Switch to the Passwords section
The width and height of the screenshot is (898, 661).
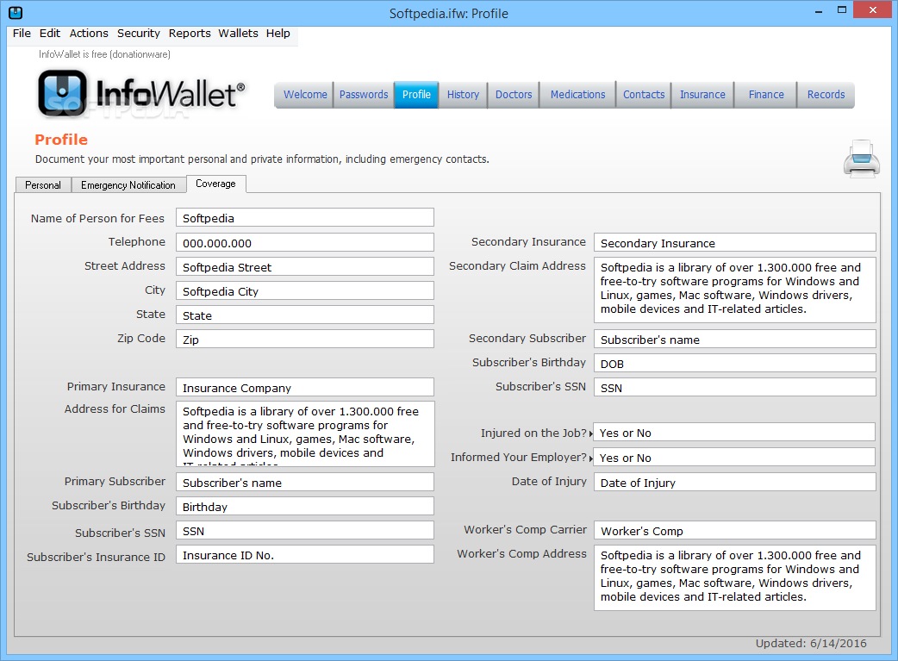point(363,95)
